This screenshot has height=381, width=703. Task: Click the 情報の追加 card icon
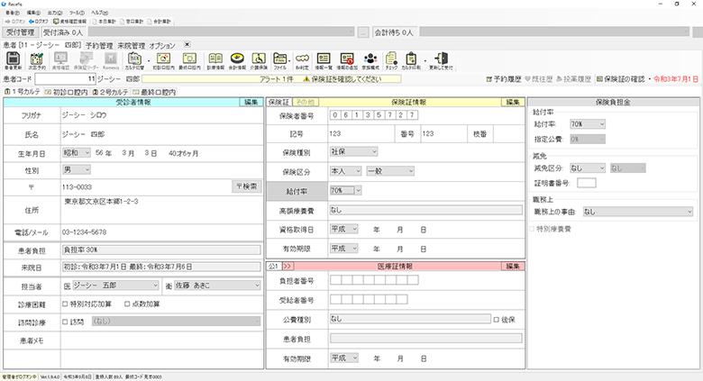click(347, 59)
